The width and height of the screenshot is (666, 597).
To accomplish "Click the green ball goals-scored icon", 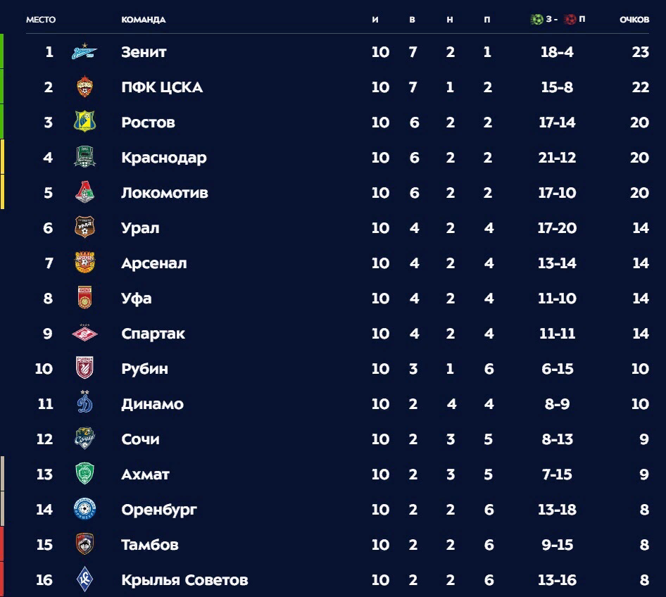I will coord(537,20).
